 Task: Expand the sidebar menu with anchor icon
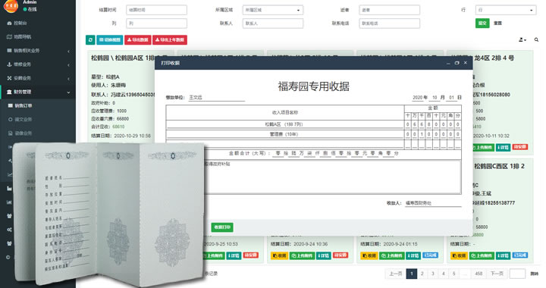[38, 64]
